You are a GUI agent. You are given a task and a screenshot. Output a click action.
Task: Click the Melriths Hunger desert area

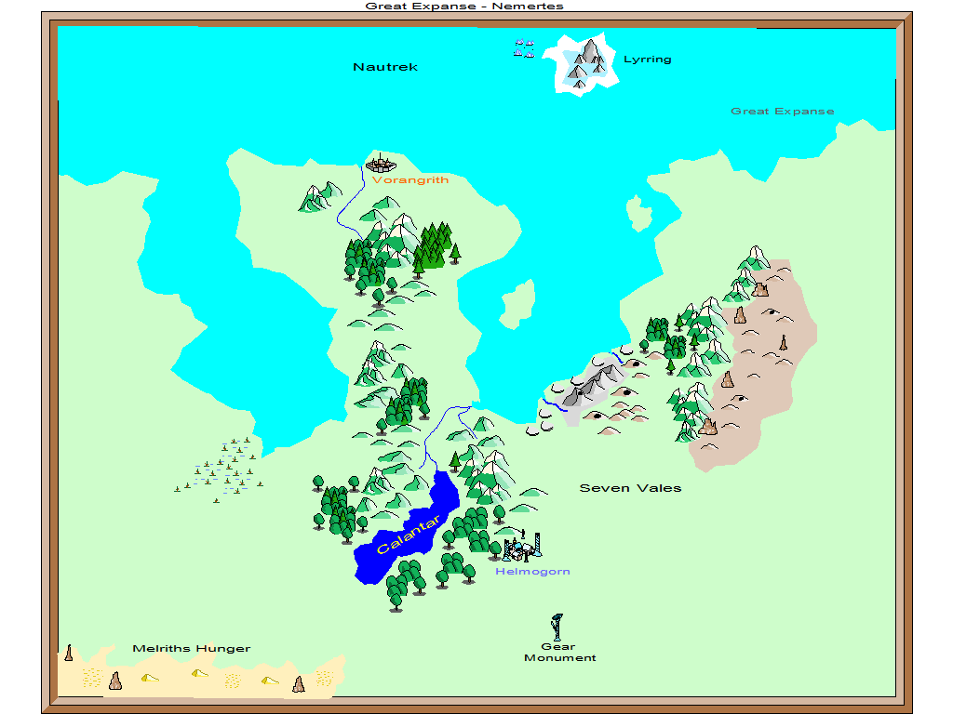pos(201,675)
